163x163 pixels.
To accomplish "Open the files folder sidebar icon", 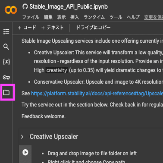I will [x=6, y=92].
